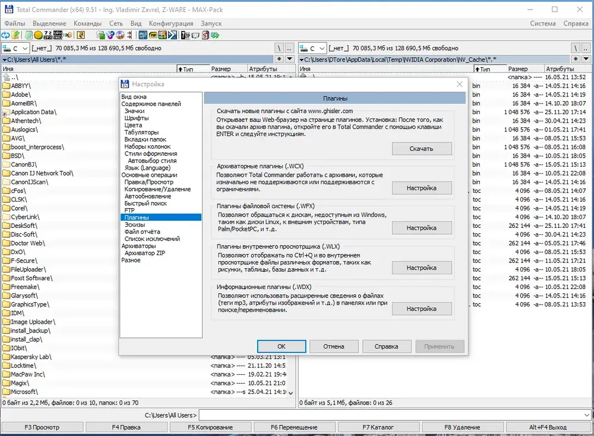The image size is (594, 436).
Task: Click the CD disc toolbar icon
Action: [x=120, y=35]
